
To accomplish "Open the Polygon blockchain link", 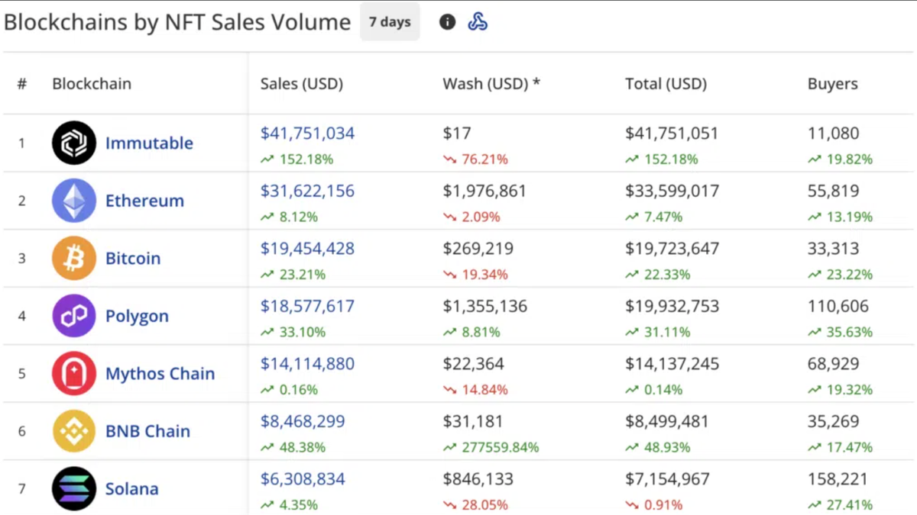I will click(137, 316).
